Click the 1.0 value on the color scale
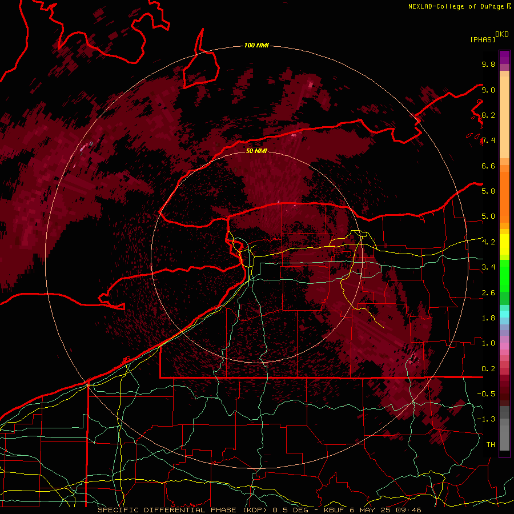This screenshot has height=514, width=514. 488,343
